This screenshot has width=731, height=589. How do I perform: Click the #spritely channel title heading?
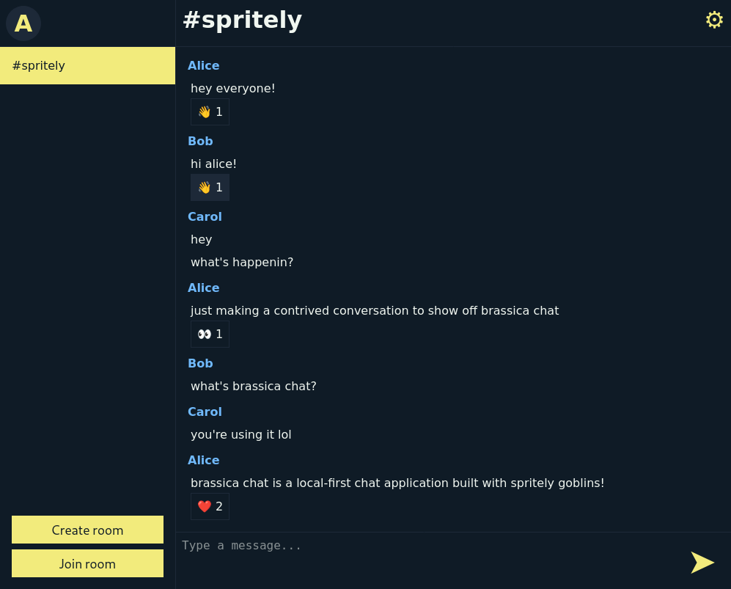(242, 20)
